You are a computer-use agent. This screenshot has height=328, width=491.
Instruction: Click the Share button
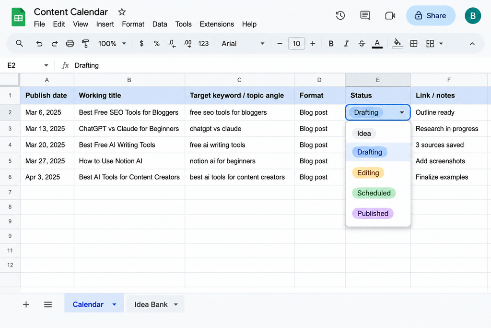coord(431,16)
